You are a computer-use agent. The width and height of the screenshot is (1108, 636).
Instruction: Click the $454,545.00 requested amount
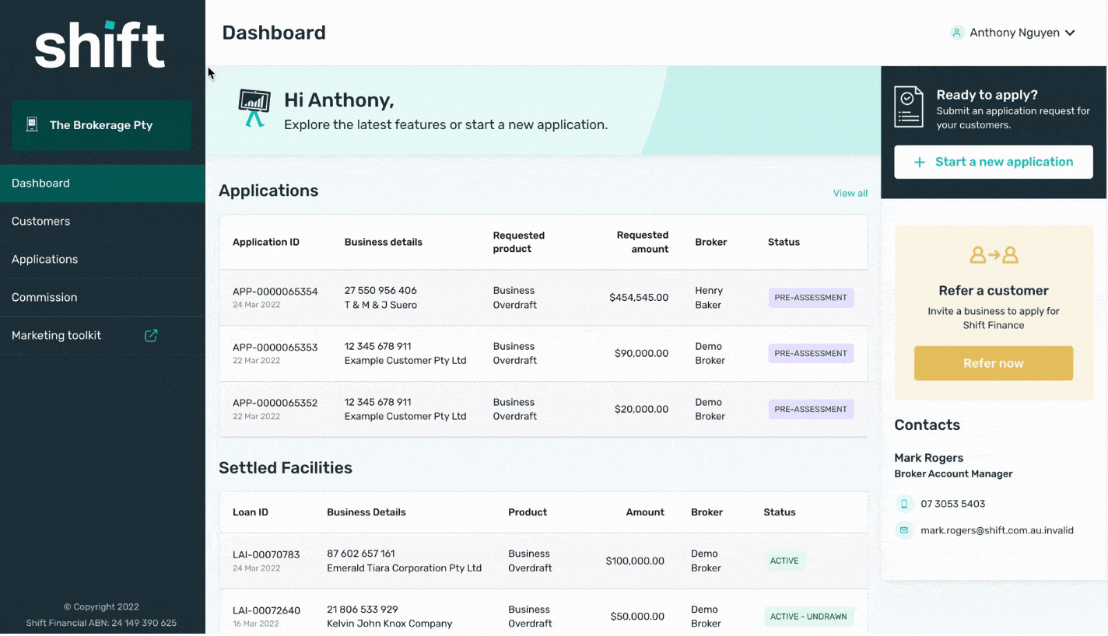click(x=639, y=298)
